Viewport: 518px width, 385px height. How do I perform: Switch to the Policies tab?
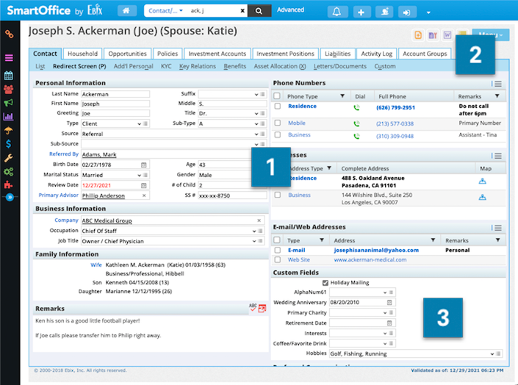(x=168, y=54)
